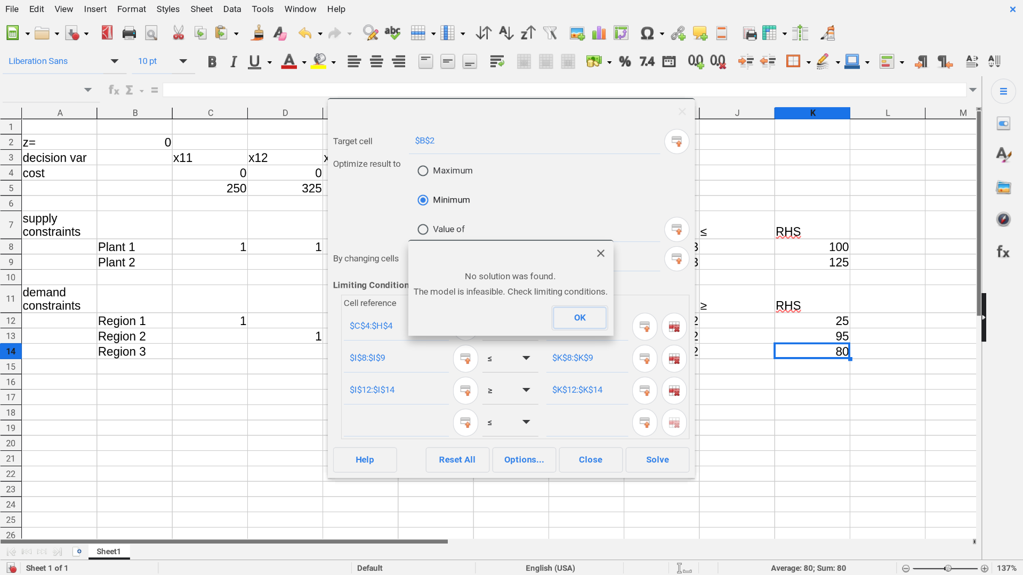Insert a chart
This screenshot has width=1023, height=575.
(x=599, y=33)
